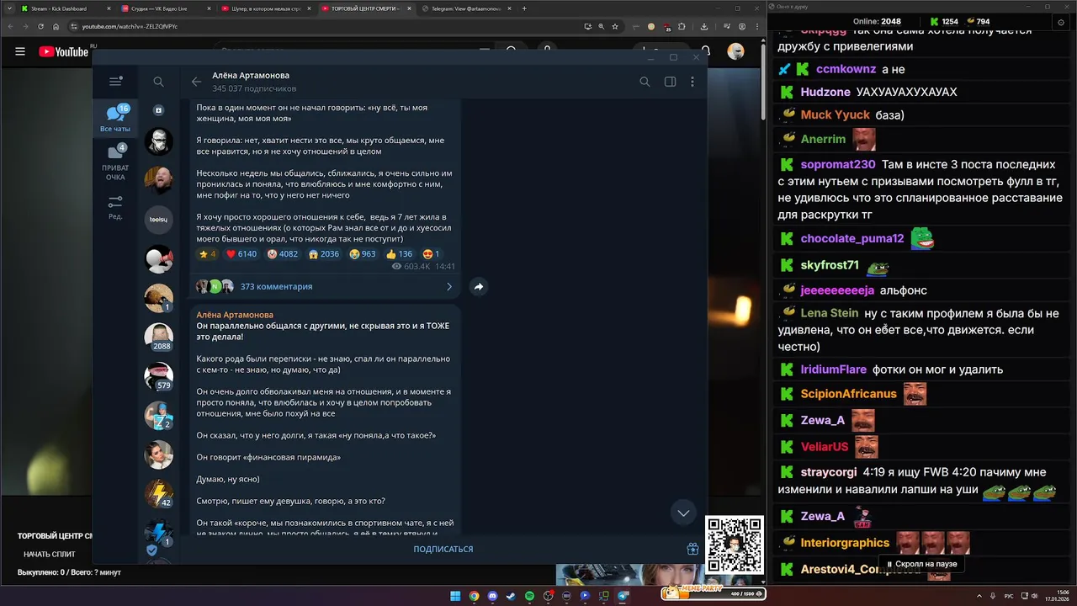Click the reaction with 4082 count
Image resolution: width=1077 pixels, height=606 pixels.
click(x=283, y=253)
